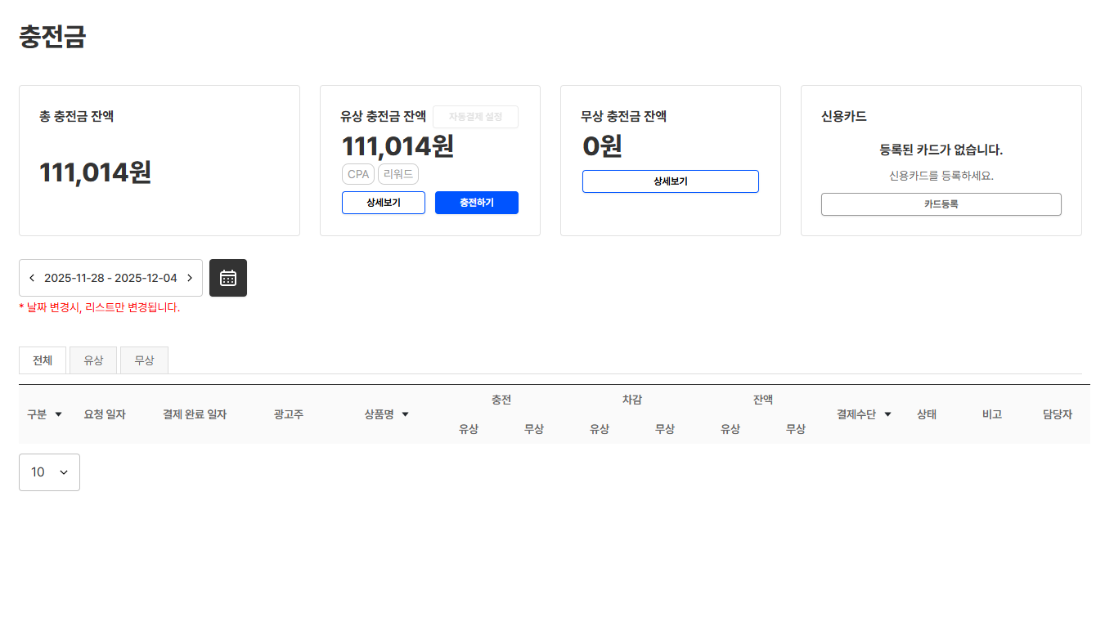
Task: Click 상세보기 under 유상 충전금 잔액
Action: coord(383,203)
